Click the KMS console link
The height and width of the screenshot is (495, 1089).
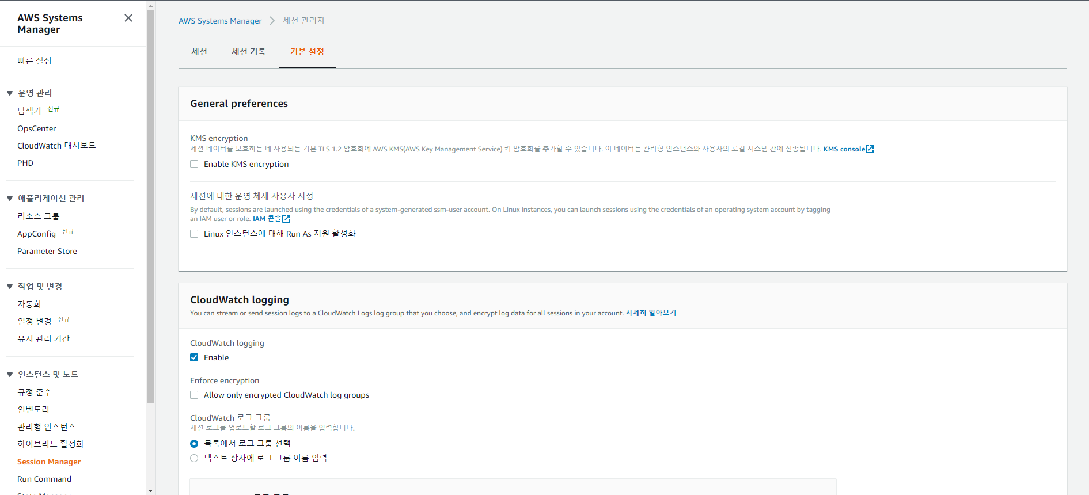[844, 149]
